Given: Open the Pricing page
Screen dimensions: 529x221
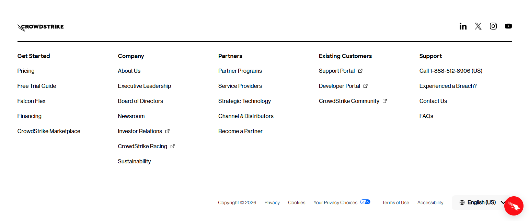Looking at the screenshot, I should [26, 71].
